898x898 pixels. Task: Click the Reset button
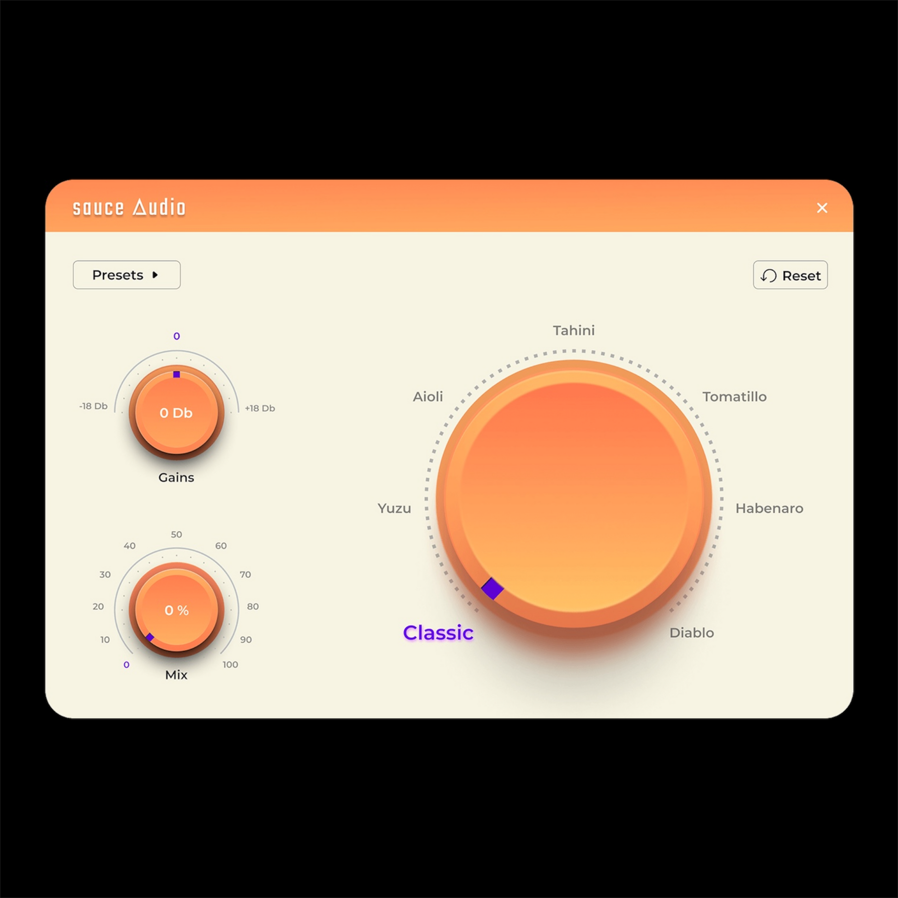coord(790,275)
